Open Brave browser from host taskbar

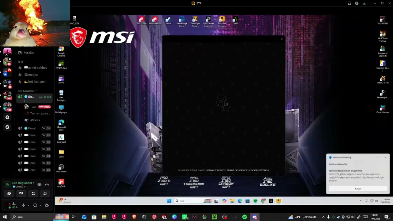tap(134, 217)
